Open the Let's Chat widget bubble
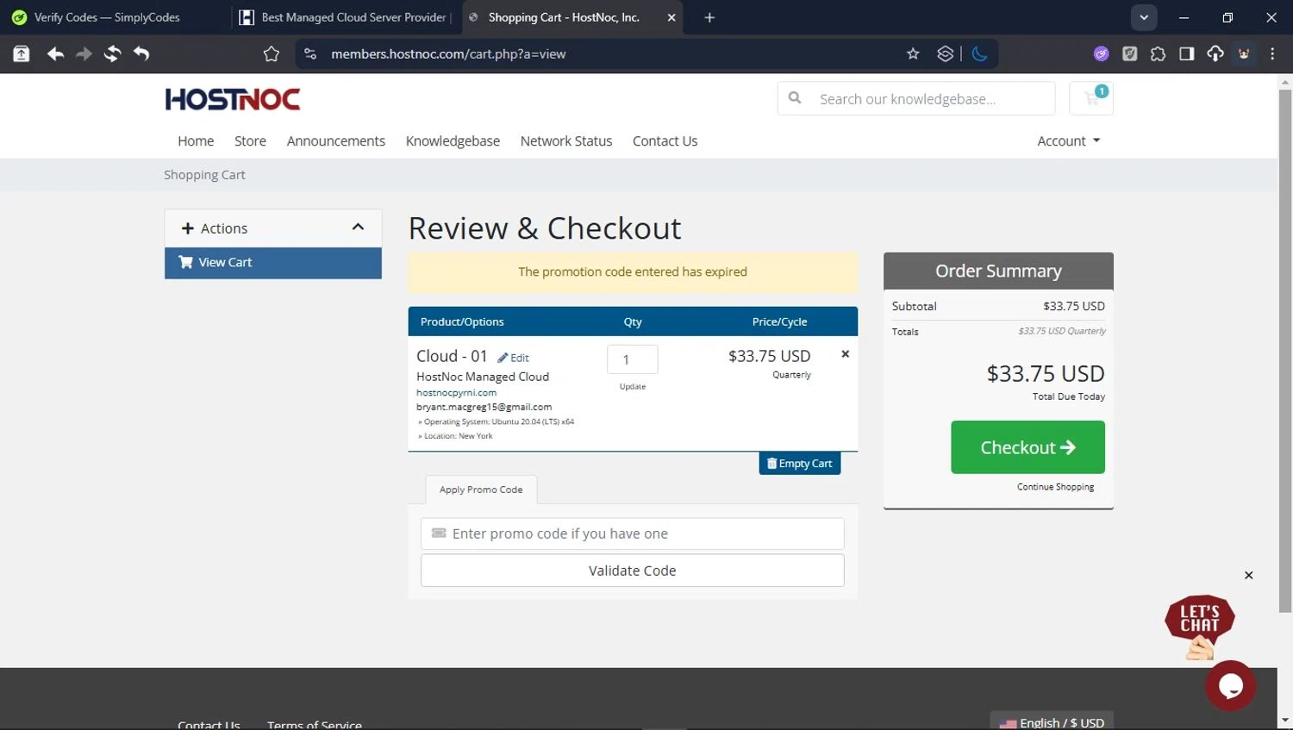 click(x=1200, y=626)
